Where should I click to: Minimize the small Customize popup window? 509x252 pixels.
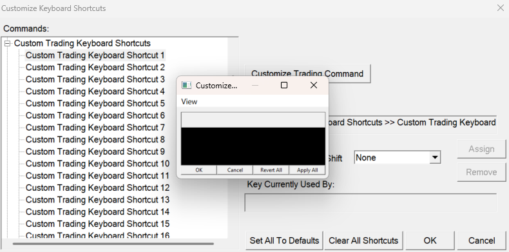pos(255,85)
